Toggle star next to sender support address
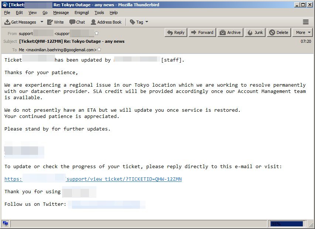Screen dimensions: 315x229 tap(97, 33)
